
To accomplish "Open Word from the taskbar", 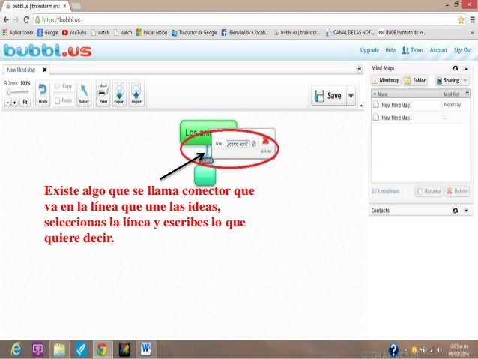I will 145,349.
